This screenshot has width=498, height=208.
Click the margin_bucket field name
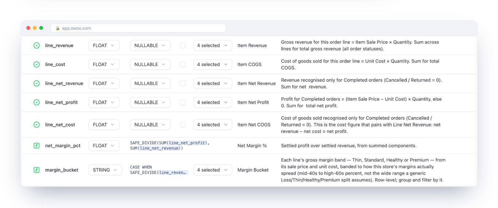tap(62, 170)
